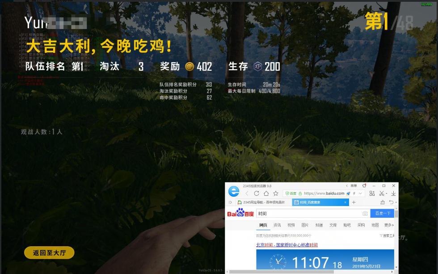Close the 时间_百度搜索 tab

(345, 202)
